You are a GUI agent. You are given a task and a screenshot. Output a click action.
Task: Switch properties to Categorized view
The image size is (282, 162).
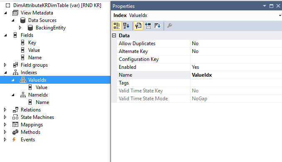click(x=117, y=26)
